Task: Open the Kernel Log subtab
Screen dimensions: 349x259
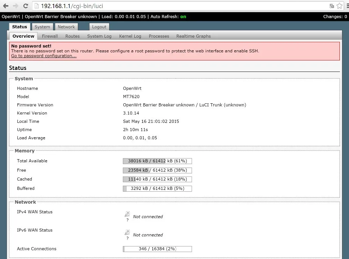Action: [x=130, y=36]
